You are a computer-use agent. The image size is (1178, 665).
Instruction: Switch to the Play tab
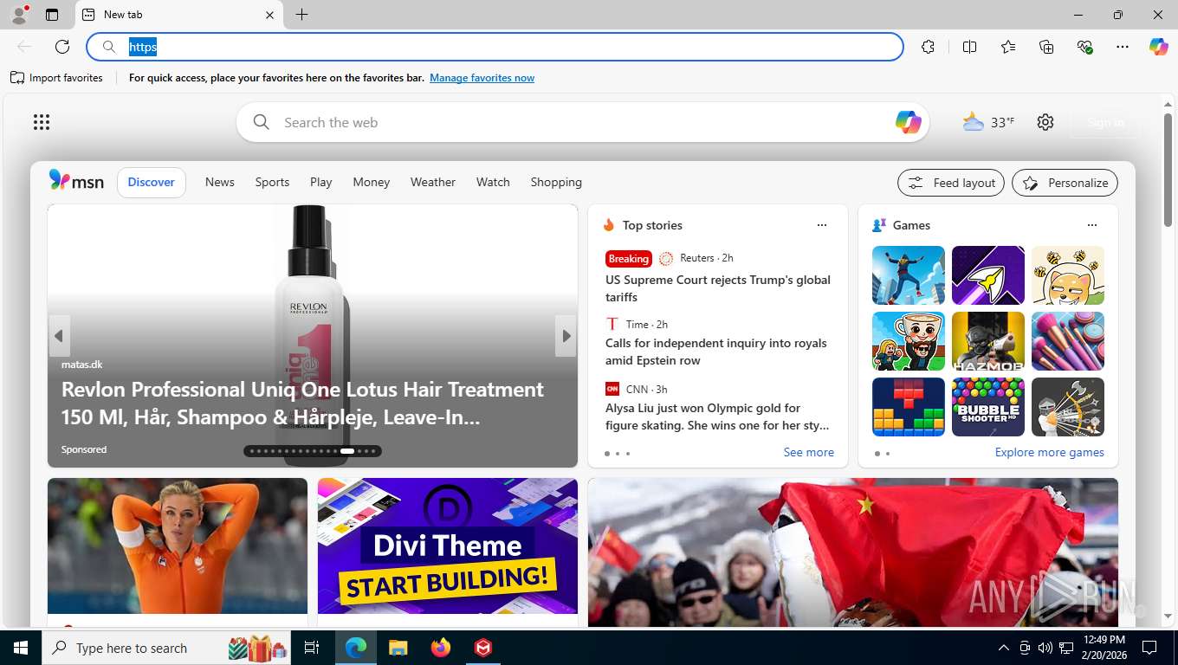[321, 182]
